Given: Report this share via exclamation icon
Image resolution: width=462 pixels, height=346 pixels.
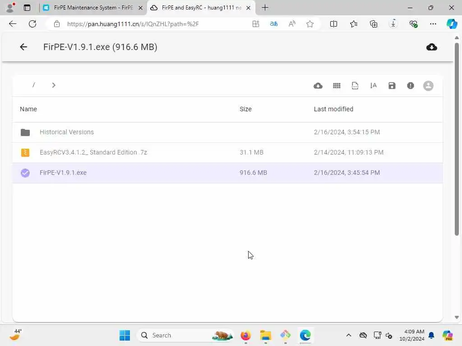Looking at the screenshot, I should click(x=411, y=86).
